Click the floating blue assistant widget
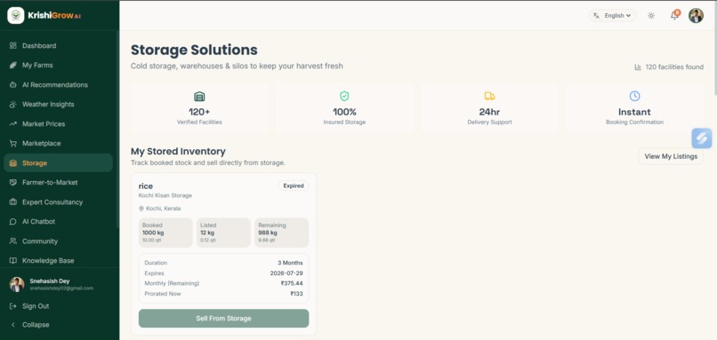The image size is (717, 340). pyautogui.click(x=702, y=138)
